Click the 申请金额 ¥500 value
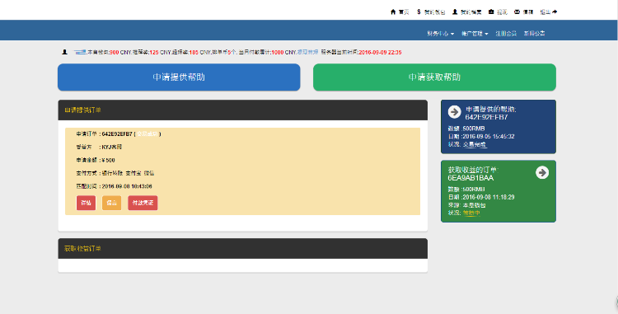 [x=109, y=160]
